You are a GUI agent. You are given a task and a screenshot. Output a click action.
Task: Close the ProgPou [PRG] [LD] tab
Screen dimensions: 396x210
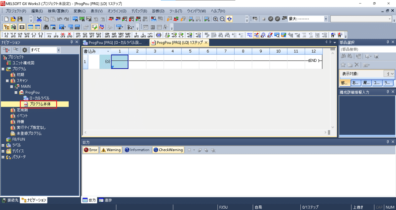click(206, 43)
